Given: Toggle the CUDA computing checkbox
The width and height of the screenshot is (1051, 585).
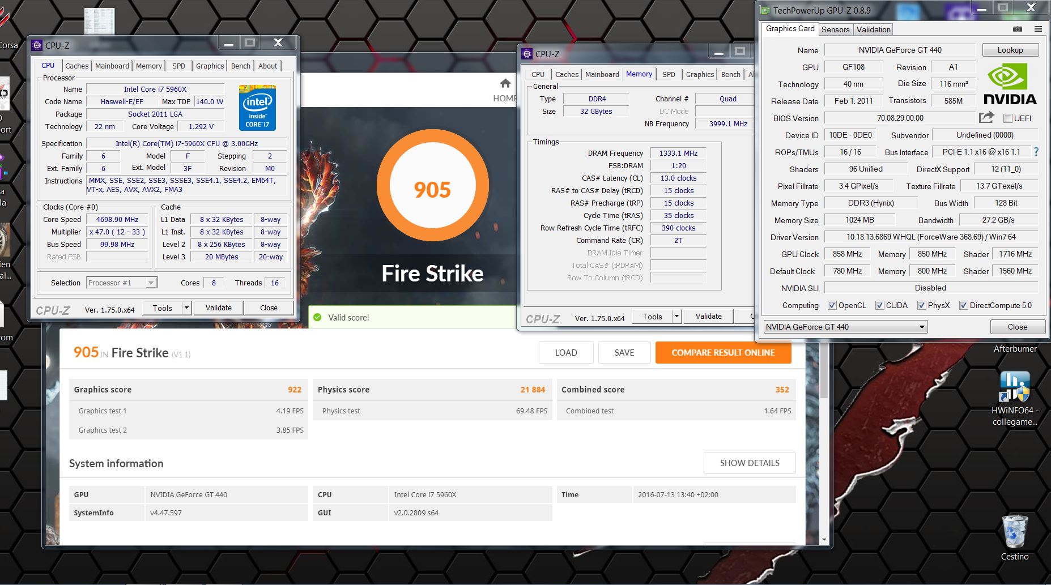Looking at the screenshot, I should [879, 305].
